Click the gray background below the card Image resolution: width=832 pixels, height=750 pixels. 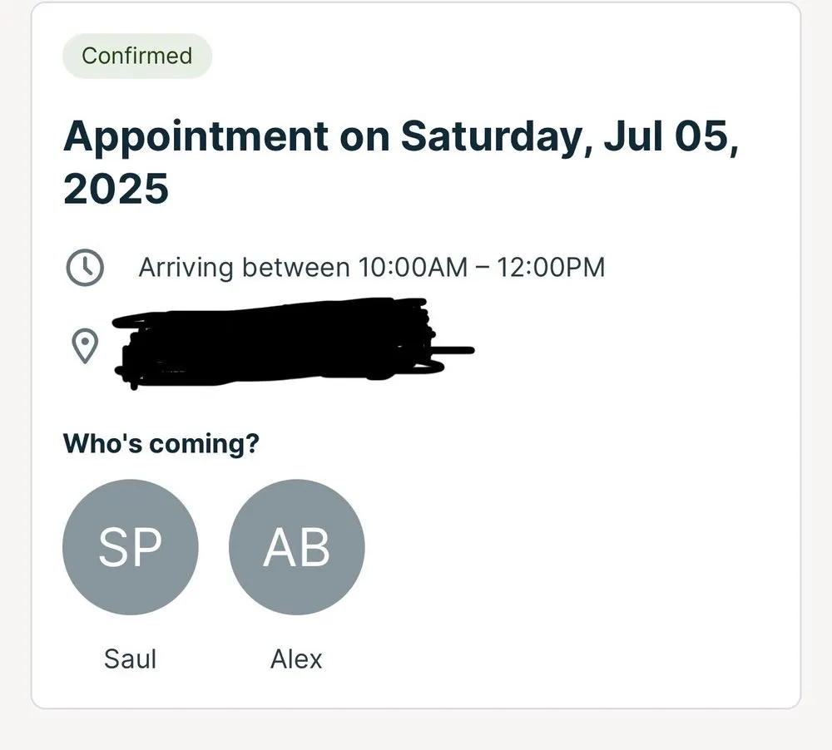(x=416, y=730)
